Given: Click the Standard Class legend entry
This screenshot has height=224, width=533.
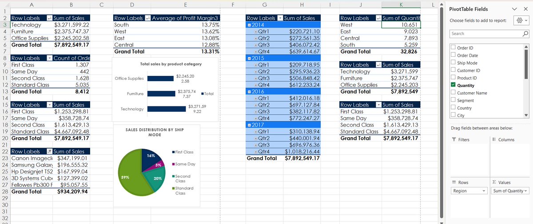Looking at the screenshot, I should coord(182,191).
